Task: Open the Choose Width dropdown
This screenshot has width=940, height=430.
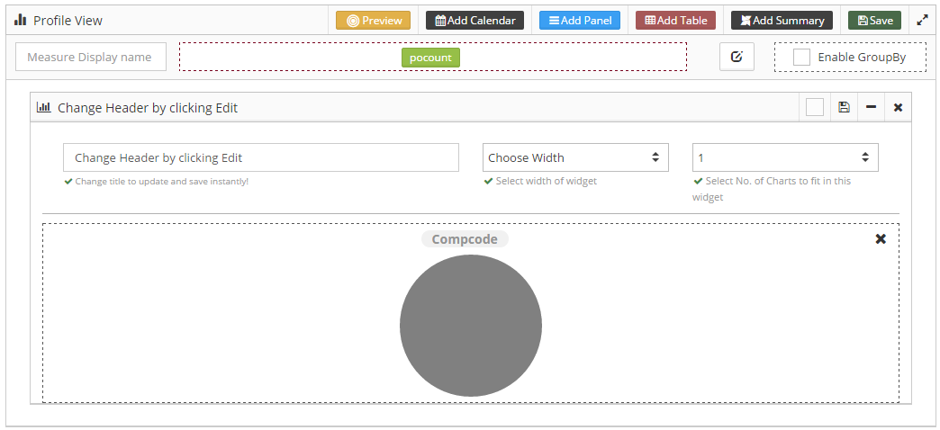Action: click(x=575, y=157)
